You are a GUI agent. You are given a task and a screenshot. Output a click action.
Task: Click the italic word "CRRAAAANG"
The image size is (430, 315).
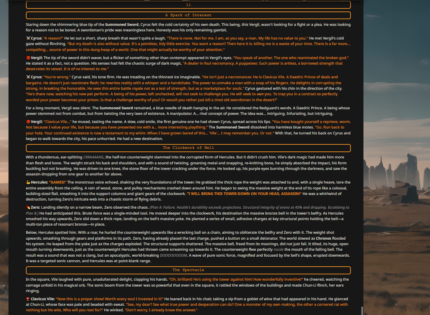pos(93,157)
